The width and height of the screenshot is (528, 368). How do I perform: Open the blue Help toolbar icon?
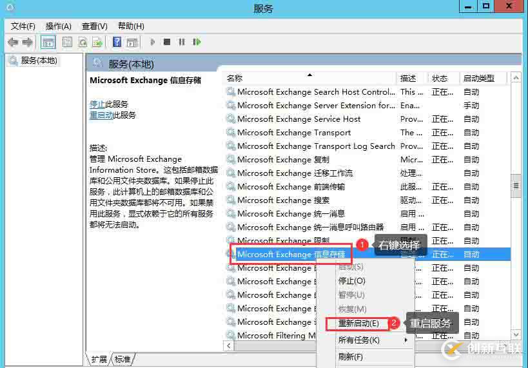point(117,42)
